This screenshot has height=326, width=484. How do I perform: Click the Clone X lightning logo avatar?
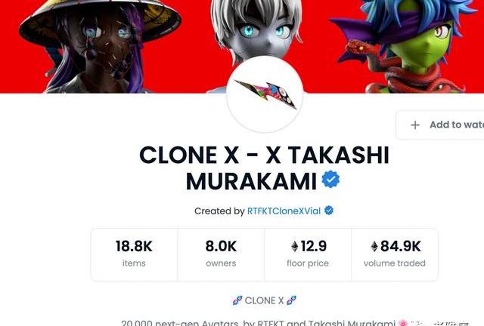click(265, 94)
